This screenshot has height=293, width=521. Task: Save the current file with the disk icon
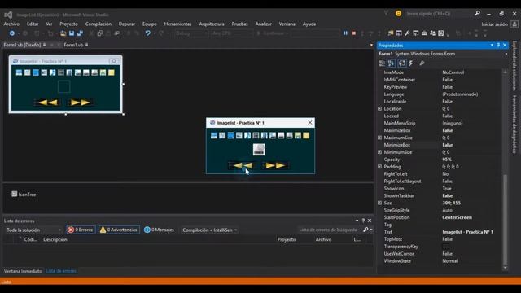pyautogui.click(x=72, y=33)
